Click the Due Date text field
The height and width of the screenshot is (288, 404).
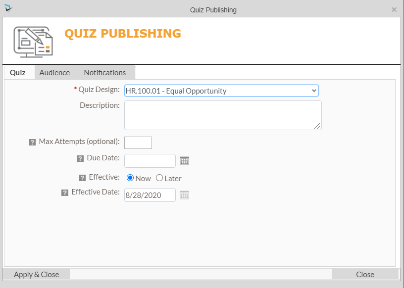point(150,161)
